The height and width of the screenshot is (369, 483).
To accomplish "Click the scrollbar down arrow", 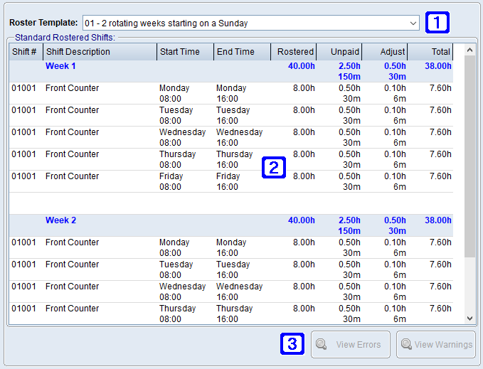I will (469, 319).
